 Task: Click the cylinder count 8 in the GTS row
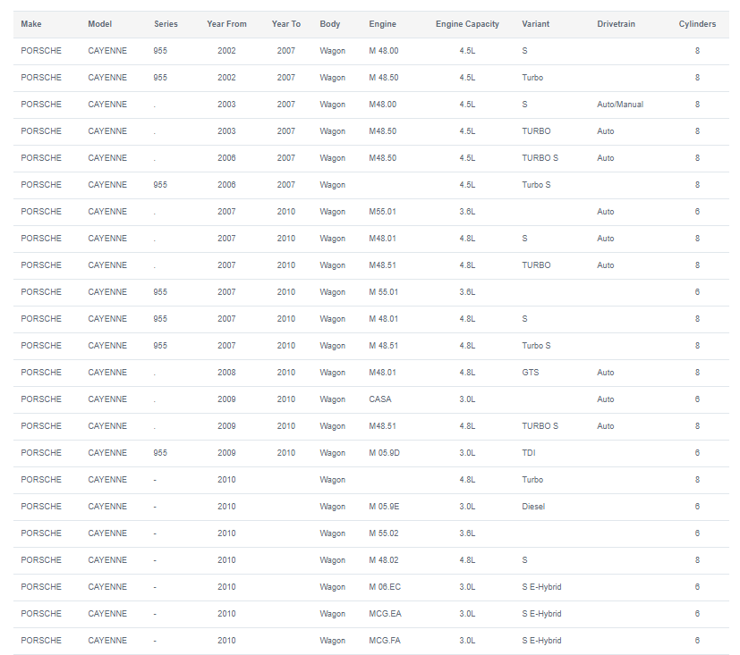pos(697,373)
